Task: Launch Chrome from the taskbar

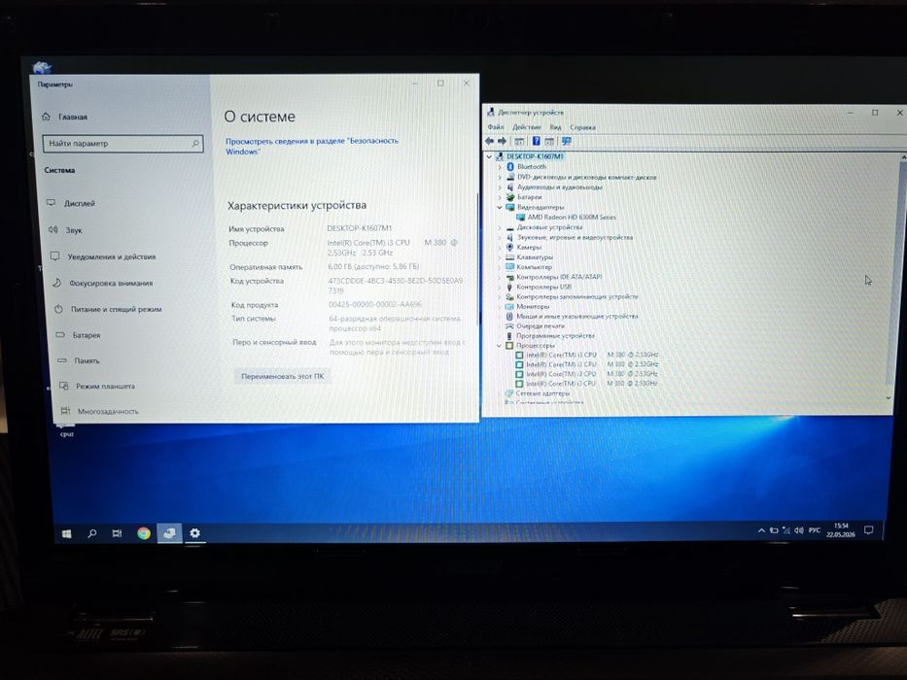Action: coord(144,533)
